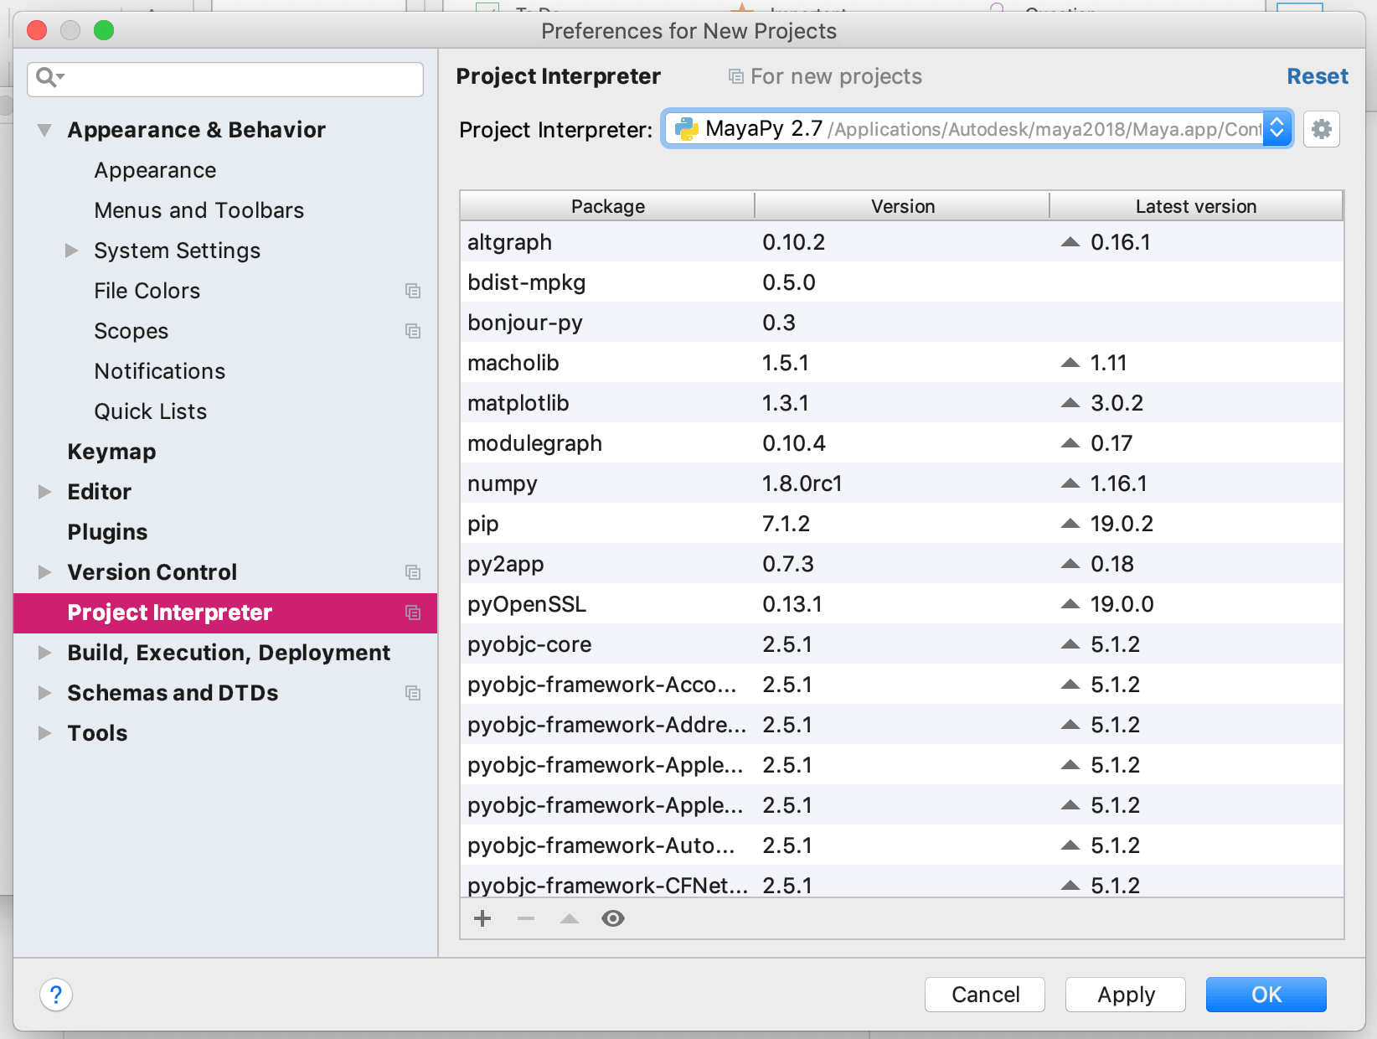Click the plus icon to install a package
Image resolution: width=1377 pixels, height=1039 pixels.
click(482, 918)
